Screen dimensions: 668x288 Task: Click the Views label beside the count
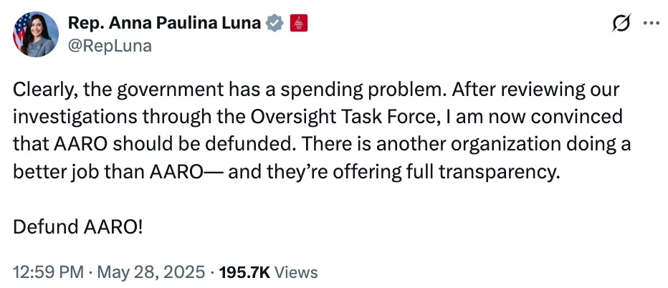pos(296,272)
